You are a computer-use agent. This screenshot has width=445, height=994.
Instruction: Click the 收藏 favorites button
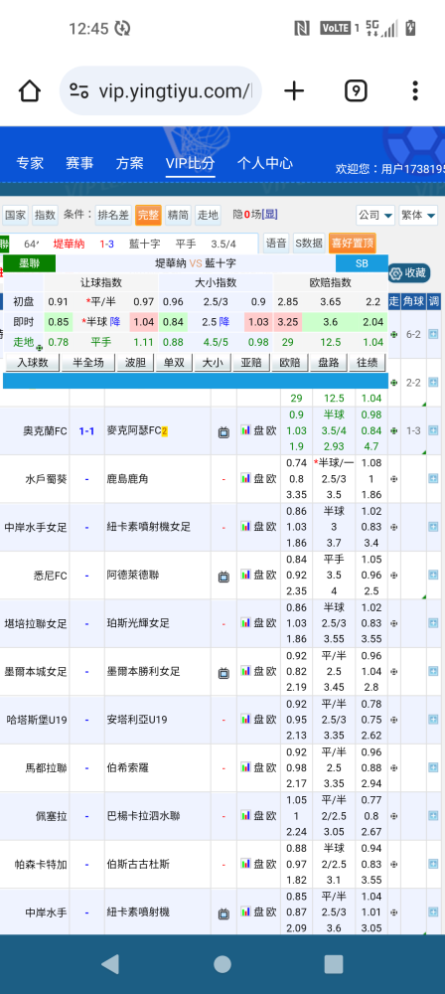click(409, 273)
